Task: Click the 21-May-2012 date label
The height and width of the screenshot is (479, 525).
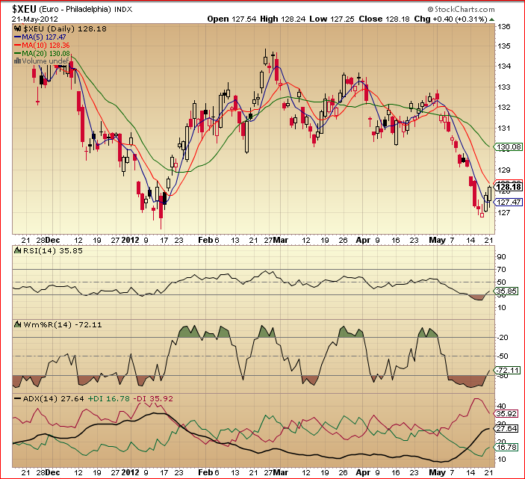Action: coord(35,19)
